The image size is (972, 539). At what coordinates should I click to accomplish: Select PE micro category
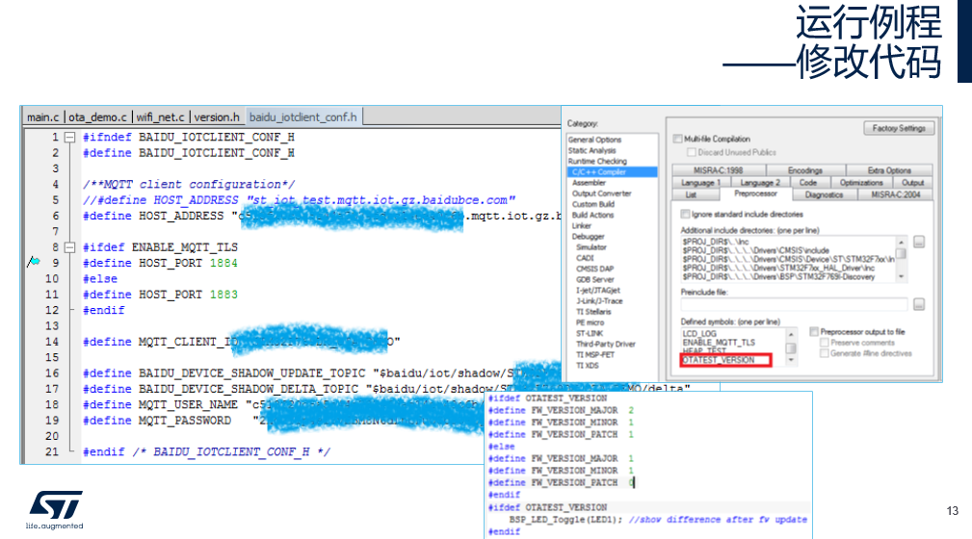tap(590, 322)
